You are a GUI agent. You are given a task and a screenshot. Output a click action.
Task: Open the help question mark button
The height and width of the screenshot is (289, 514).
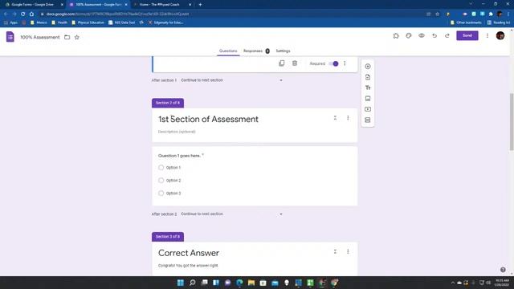[503, 270]
